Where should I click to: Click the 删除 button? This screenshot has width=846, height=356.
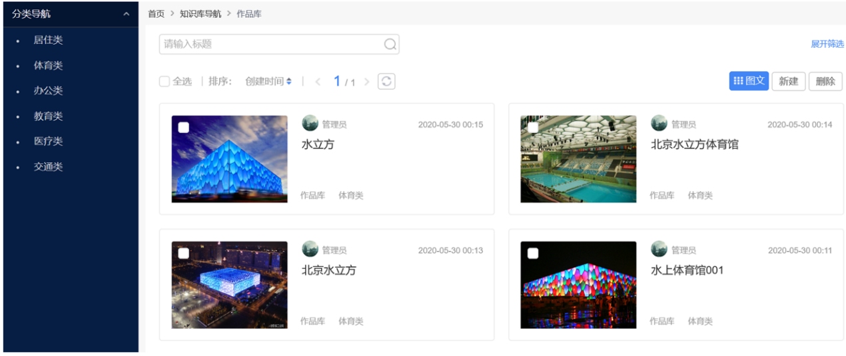825,81
